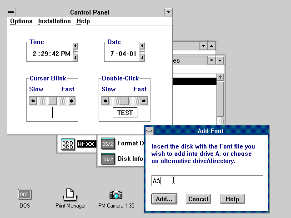Click the Add... button
The height and width of the screenshot is (218, 291).
pos(164,199)
